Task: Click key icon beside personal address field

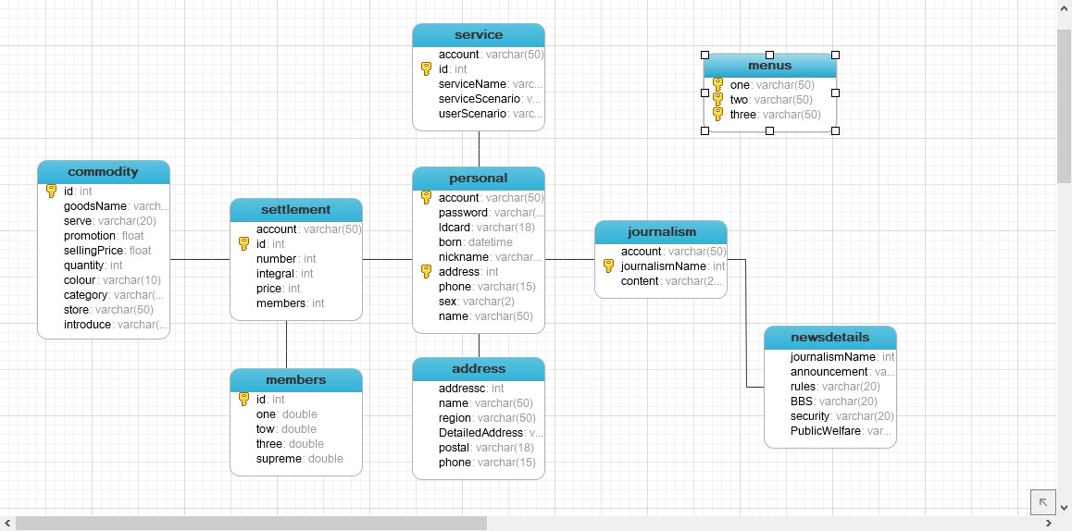Action: tap(427, 272)
